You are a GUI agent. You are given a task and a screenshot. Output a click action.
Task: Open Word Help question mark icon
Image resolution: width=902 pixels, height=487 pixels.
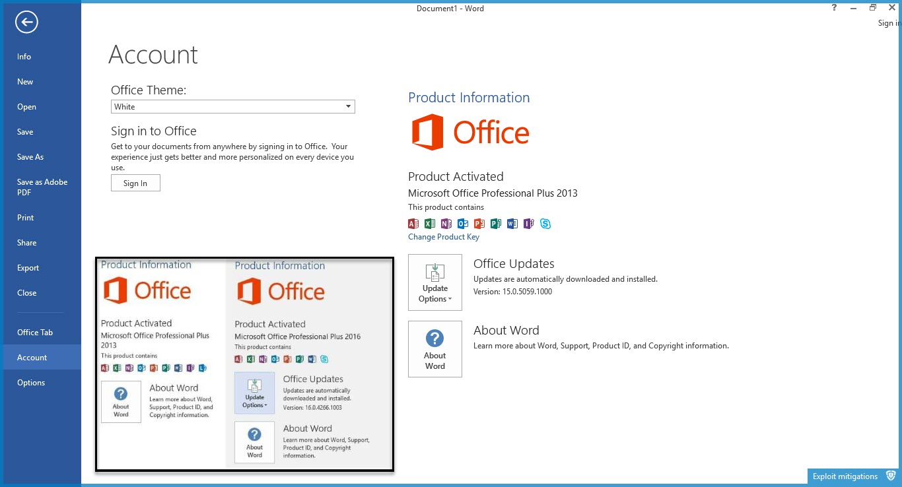tap(835, 8)
